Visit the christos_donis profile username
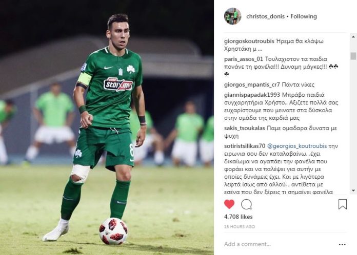 (265, 16)
